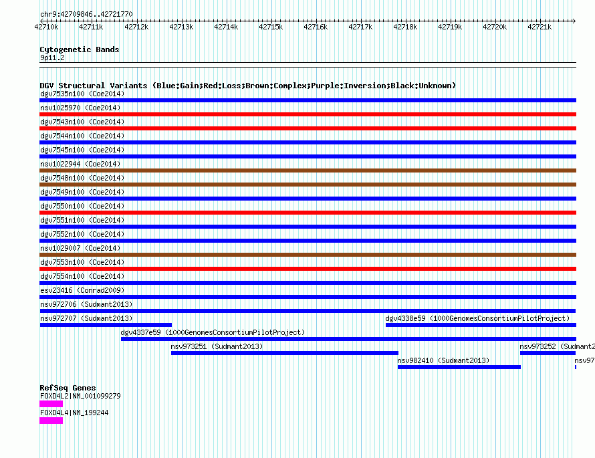
Task: Click the DGV Structural Variants track title
Action: coord(248,86)
